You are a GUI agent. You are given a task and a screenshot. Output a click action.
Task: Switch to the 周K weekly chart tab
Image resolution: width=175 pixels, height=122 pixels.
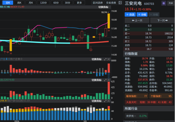pyautogui.click(x=19, y=3)
